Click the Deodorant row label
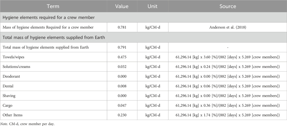This screenshot has height=126, width=287. tap(11, 76)
